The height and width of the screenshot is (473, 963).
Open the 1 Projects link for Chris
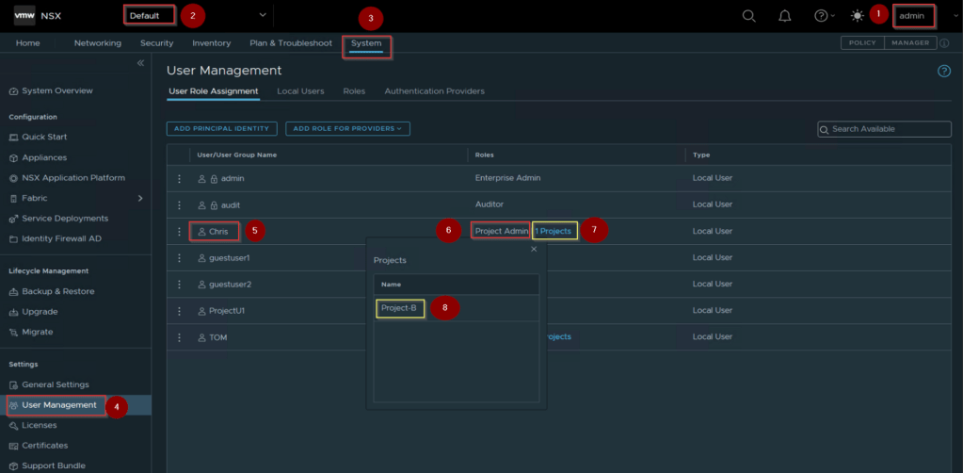[x=554, y=231]
